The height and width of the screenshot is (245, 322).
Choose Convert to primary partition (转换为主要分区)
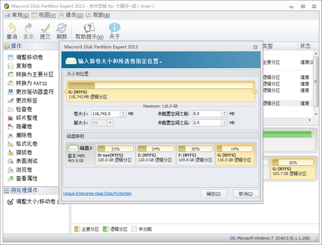pyautogui.click(x=31, y=74)
